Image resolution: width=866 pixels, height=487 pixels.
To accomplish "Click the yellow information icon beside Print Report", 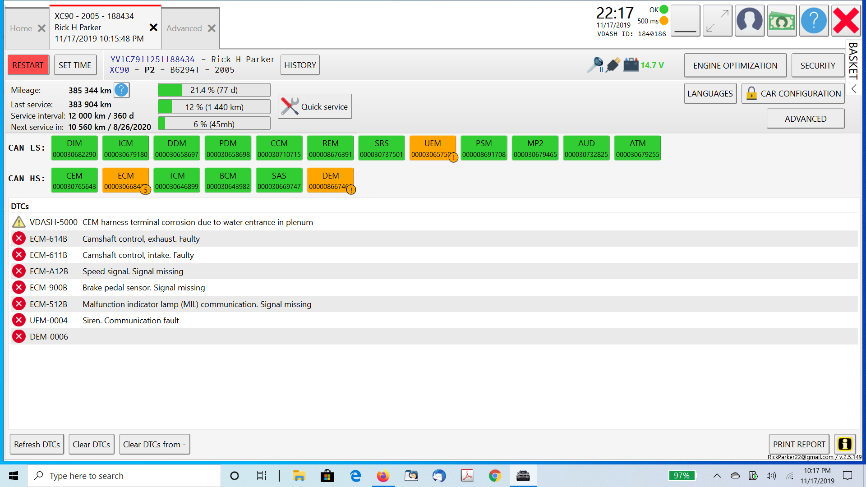I will tap(844, 444).
